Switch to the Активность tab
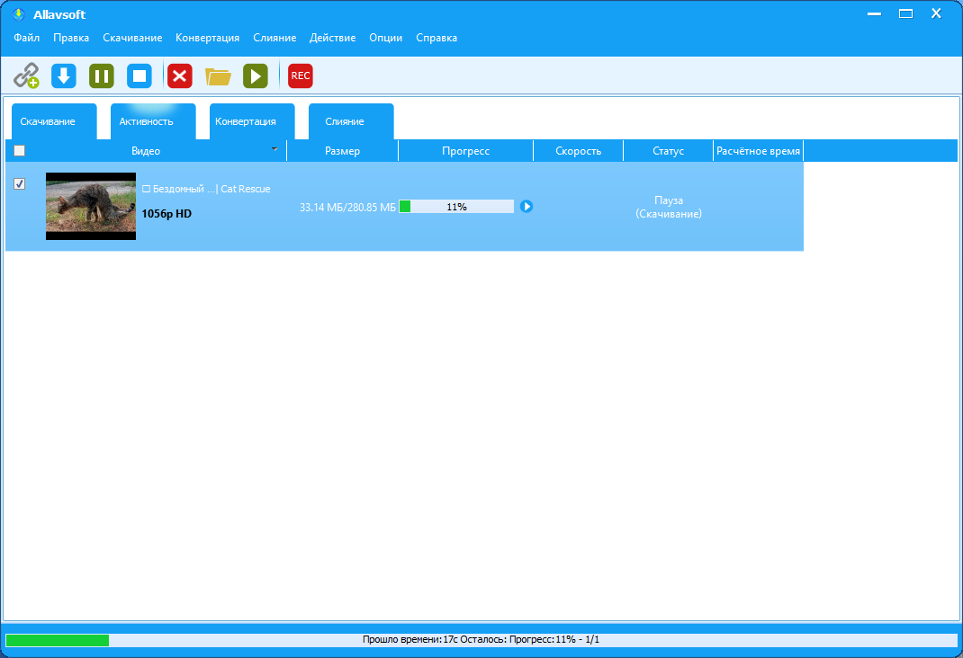Image resolution: width=963 pixels, height=658 pixels. point(153,121)
